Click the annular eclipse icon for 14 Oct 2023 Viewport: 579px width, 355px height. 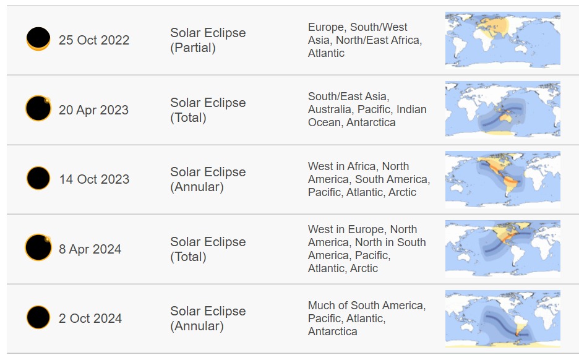(38, 178)
